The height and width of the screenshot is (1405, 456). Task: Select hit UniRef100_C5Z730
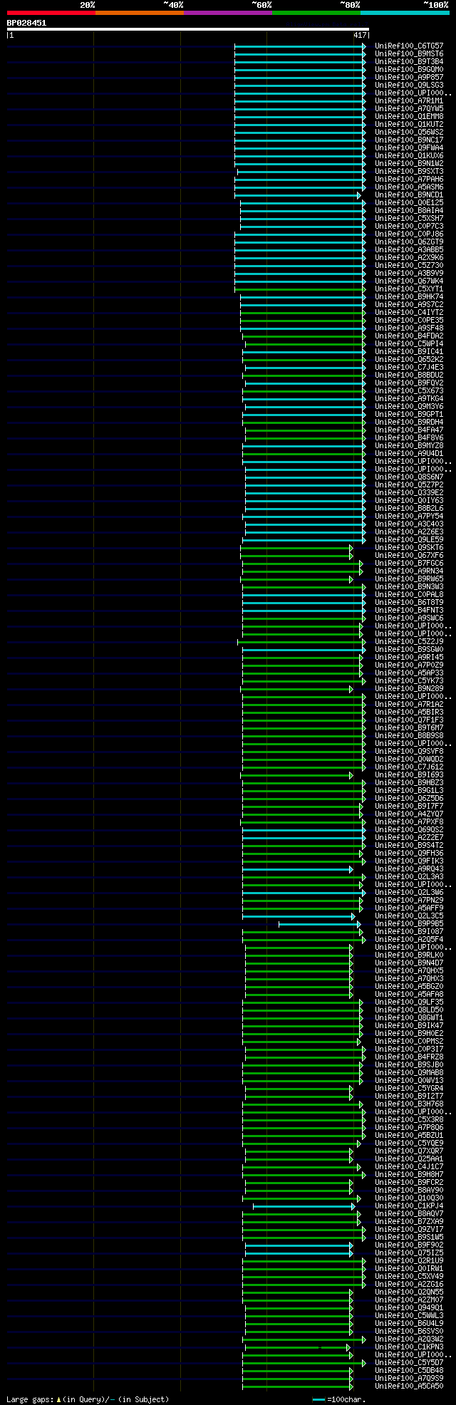pyautogui.click(x=409, y=265)
